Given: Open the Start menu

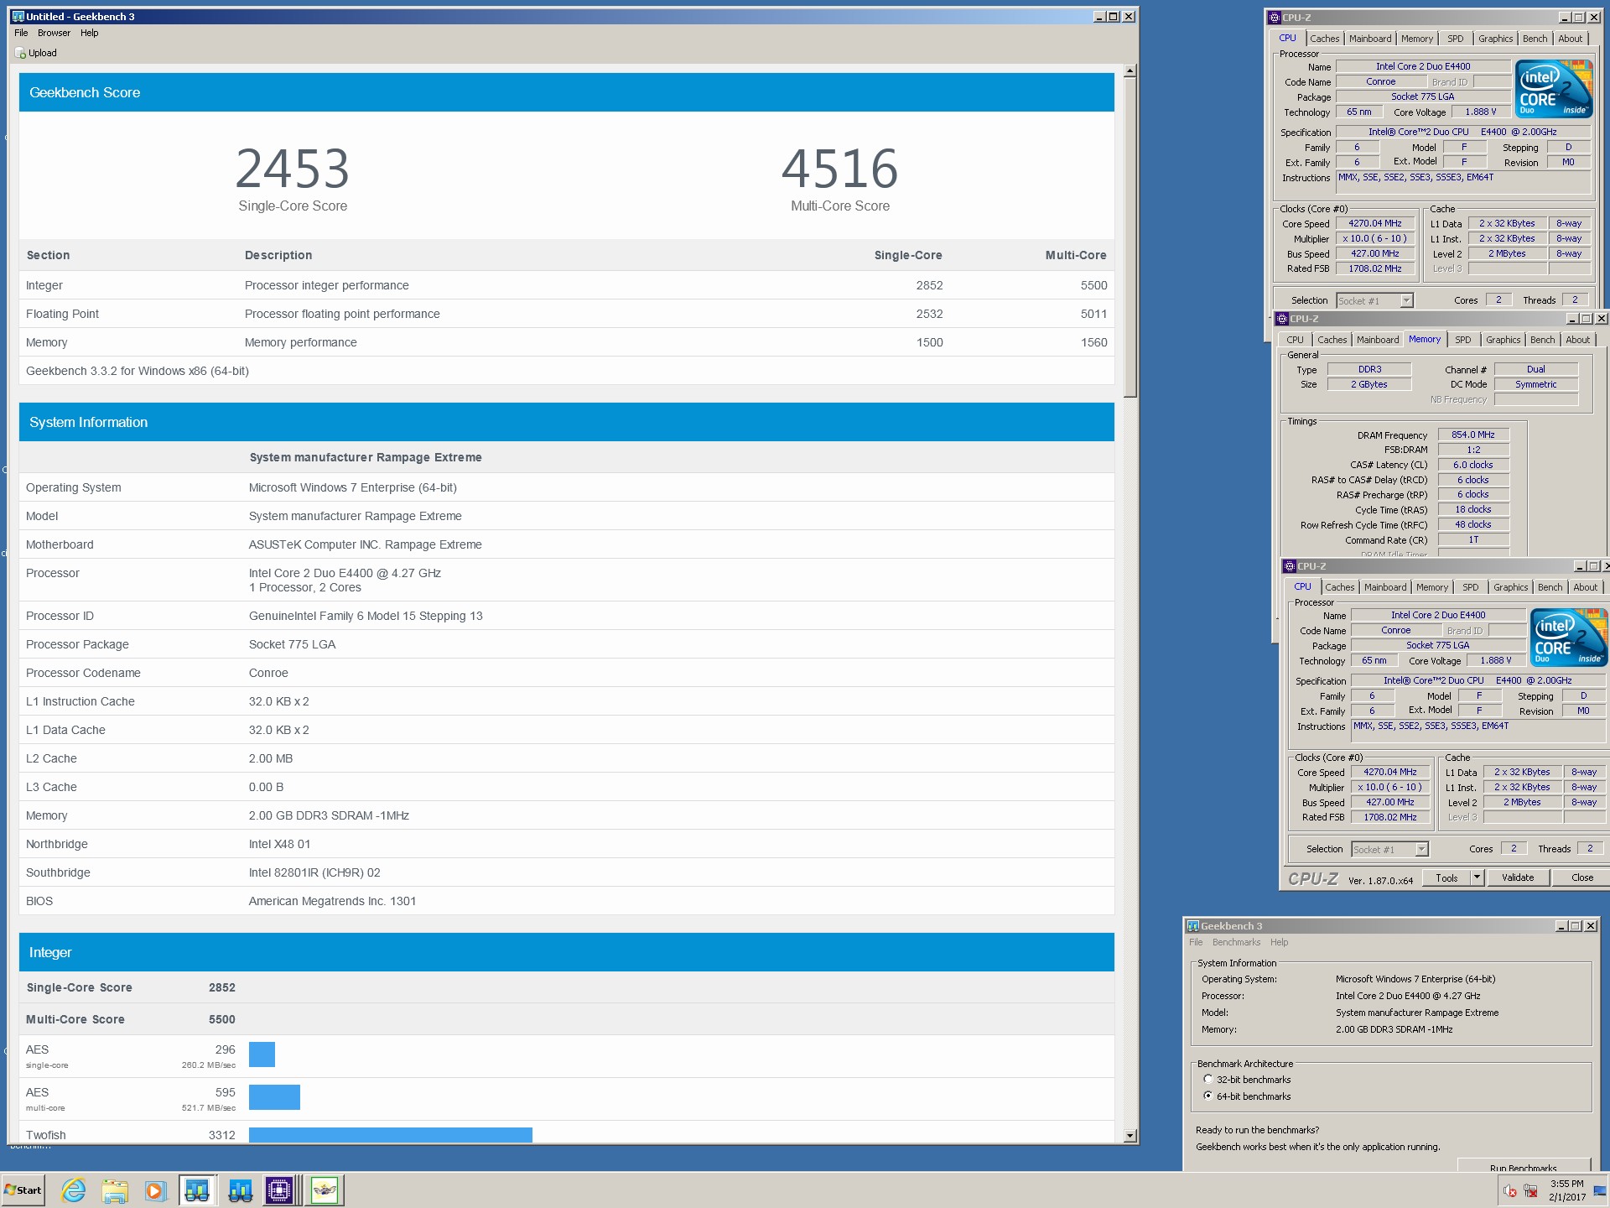Looking at the screenshot, I should point(23,1190).
